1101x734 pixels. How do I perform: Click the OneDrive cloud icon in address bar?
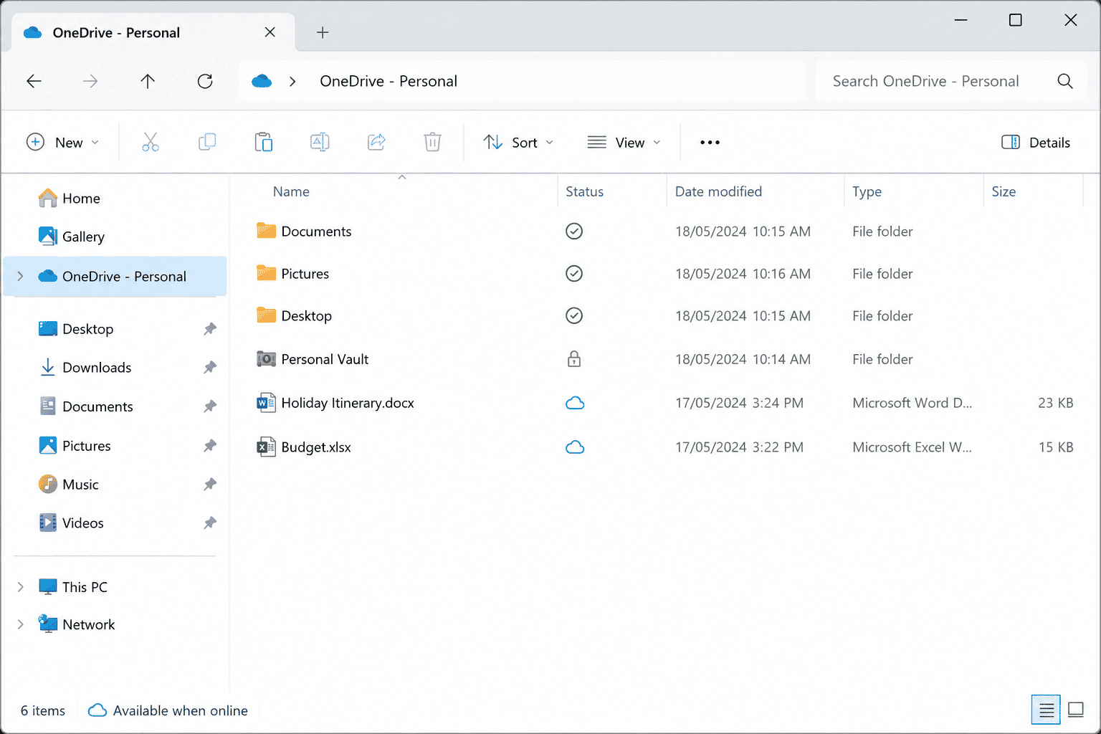(262, 81)
